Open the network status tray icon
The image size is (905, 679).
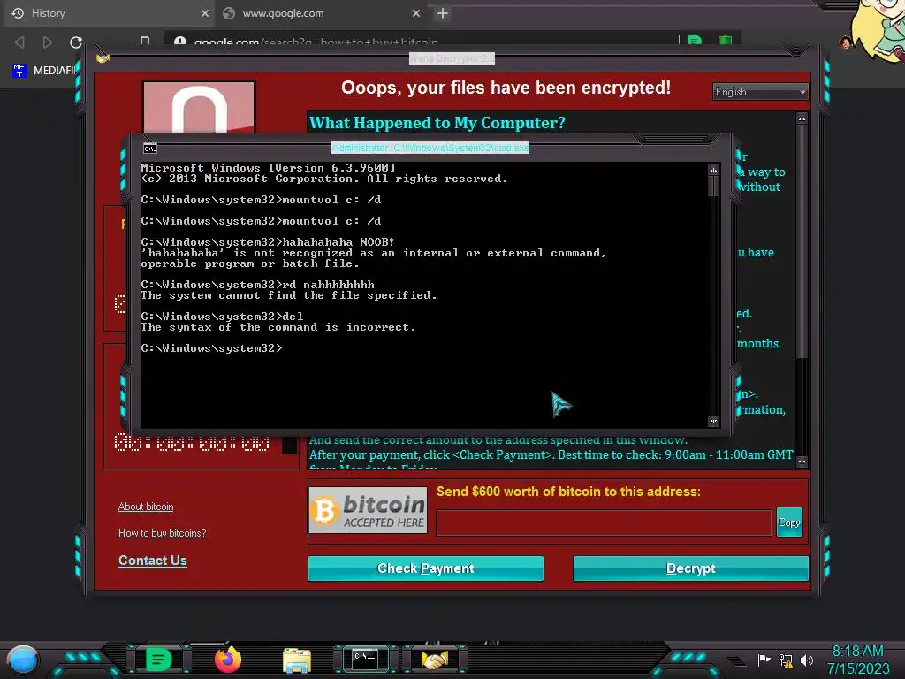[786, 660]
